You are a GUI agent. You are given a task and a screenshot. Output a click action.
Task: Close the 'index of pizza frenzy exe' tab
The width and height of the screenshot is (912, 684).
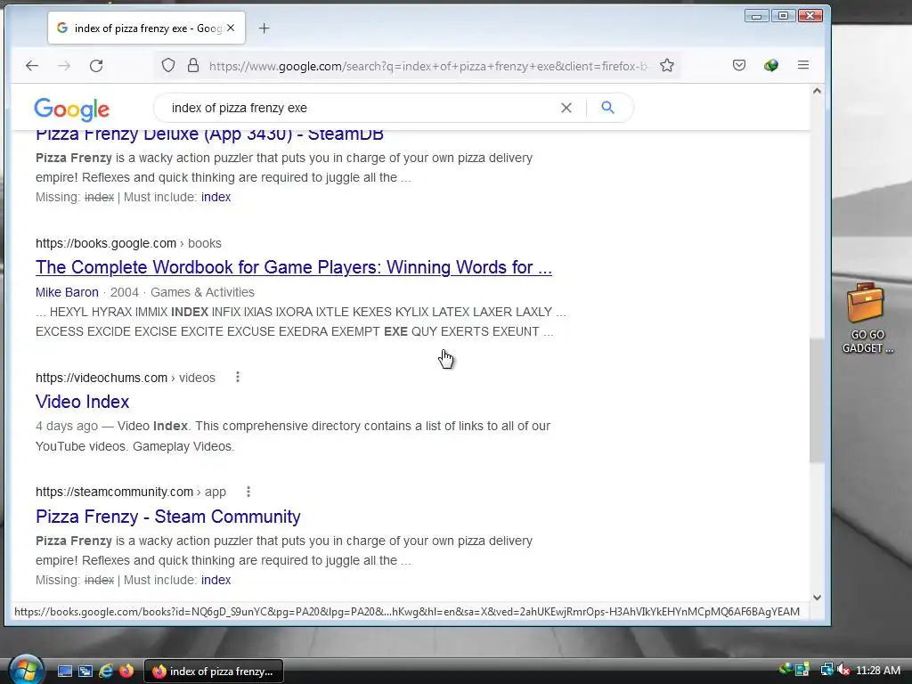pyautogui.click(x=231, y=28)
